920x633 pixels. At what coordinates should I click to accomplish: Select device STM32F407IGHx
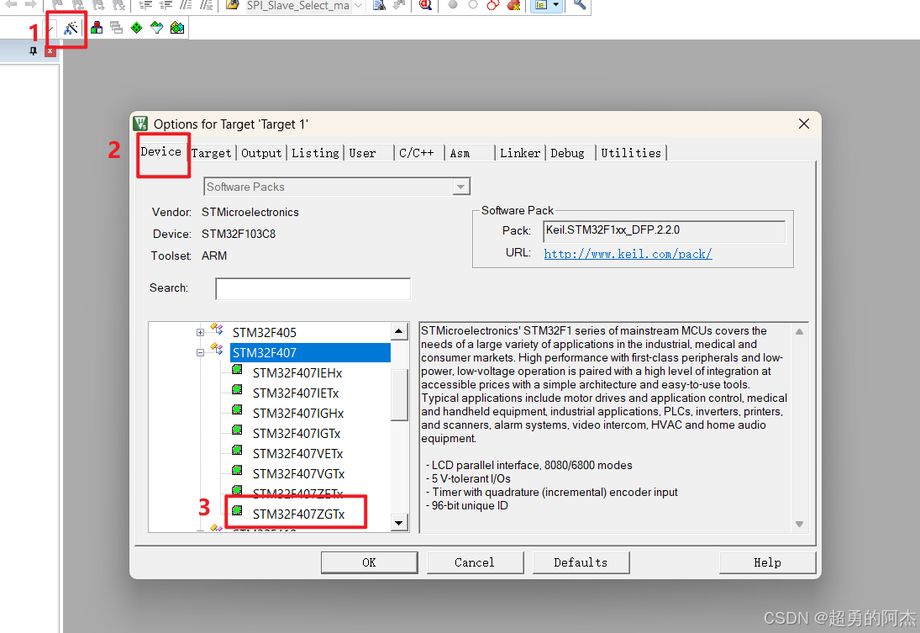[298, 414]
